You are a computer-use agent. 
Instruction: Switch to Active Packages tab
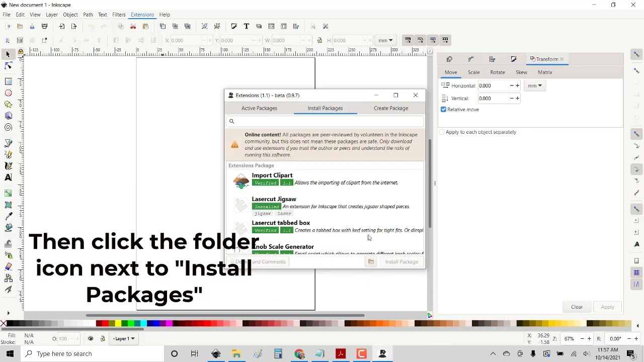(259, 108)
